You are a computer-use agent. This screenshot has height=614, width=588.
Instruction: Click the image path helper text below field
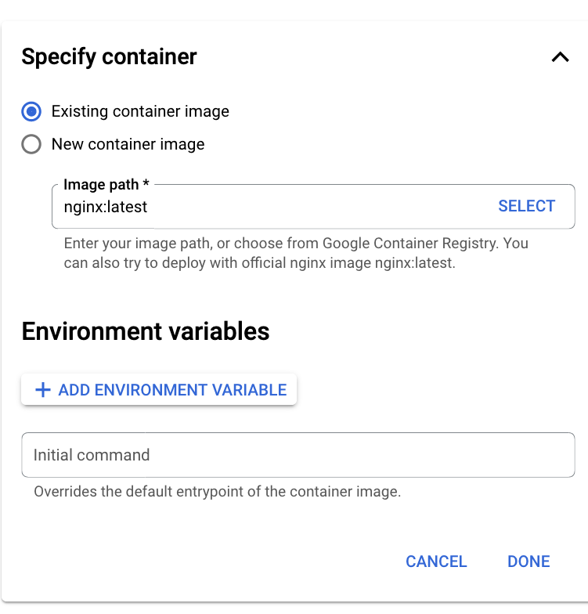(296, 253)
